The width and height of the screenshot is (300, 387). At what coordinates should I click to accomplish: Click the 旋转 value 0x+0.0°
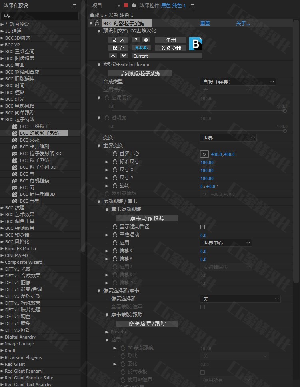pyautogui.click(x=209, y=186)
